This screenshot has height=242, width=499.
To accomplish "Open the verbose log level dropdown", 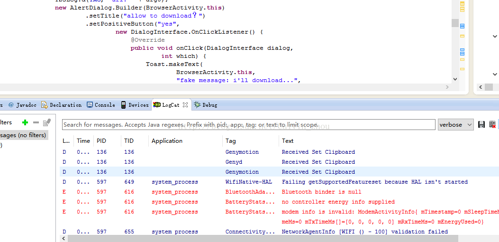I will [x=456, y=125].
